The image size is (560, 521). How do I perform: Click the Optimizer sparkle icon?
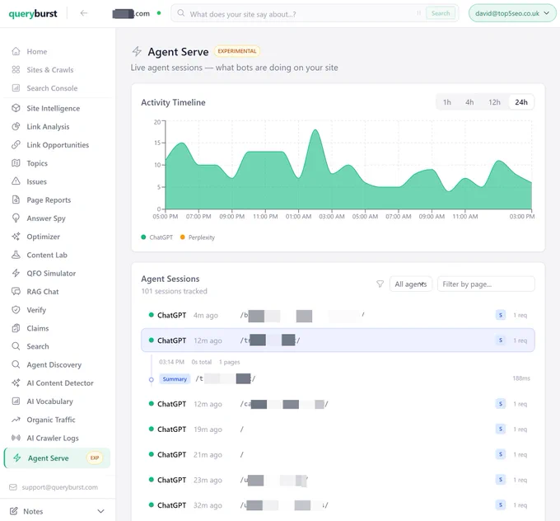(x=16, y=237)
